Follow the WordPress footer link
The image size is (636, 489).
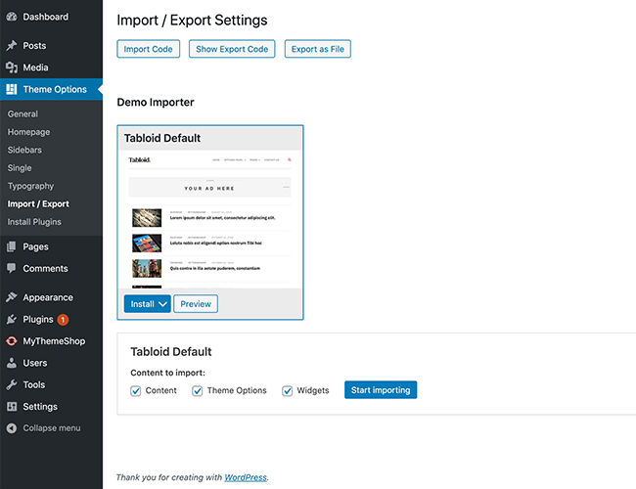[246, 477]
